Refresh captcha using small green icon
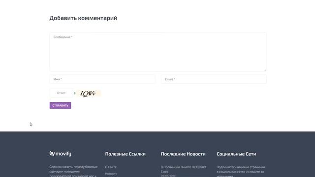 point(75,93)
